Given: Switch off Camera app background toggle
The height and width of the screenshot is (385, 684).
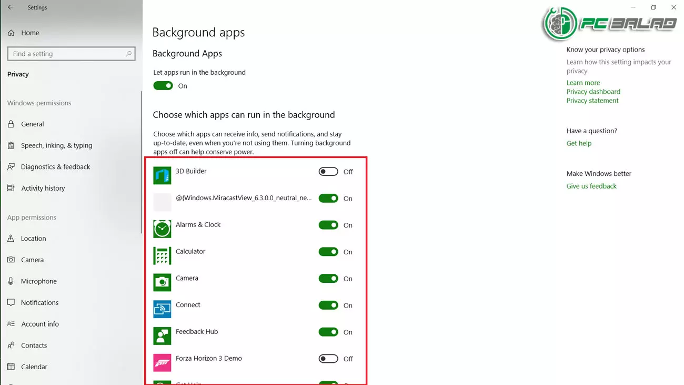Looking at the screenshot, I should (x=328, y=279).
